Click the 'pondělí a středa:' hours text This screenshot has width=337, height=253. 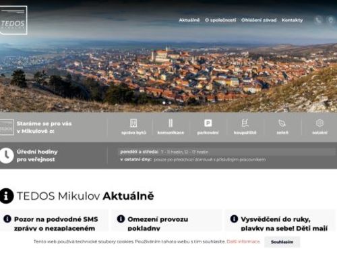pyautogui.click(x=140, y=152)
